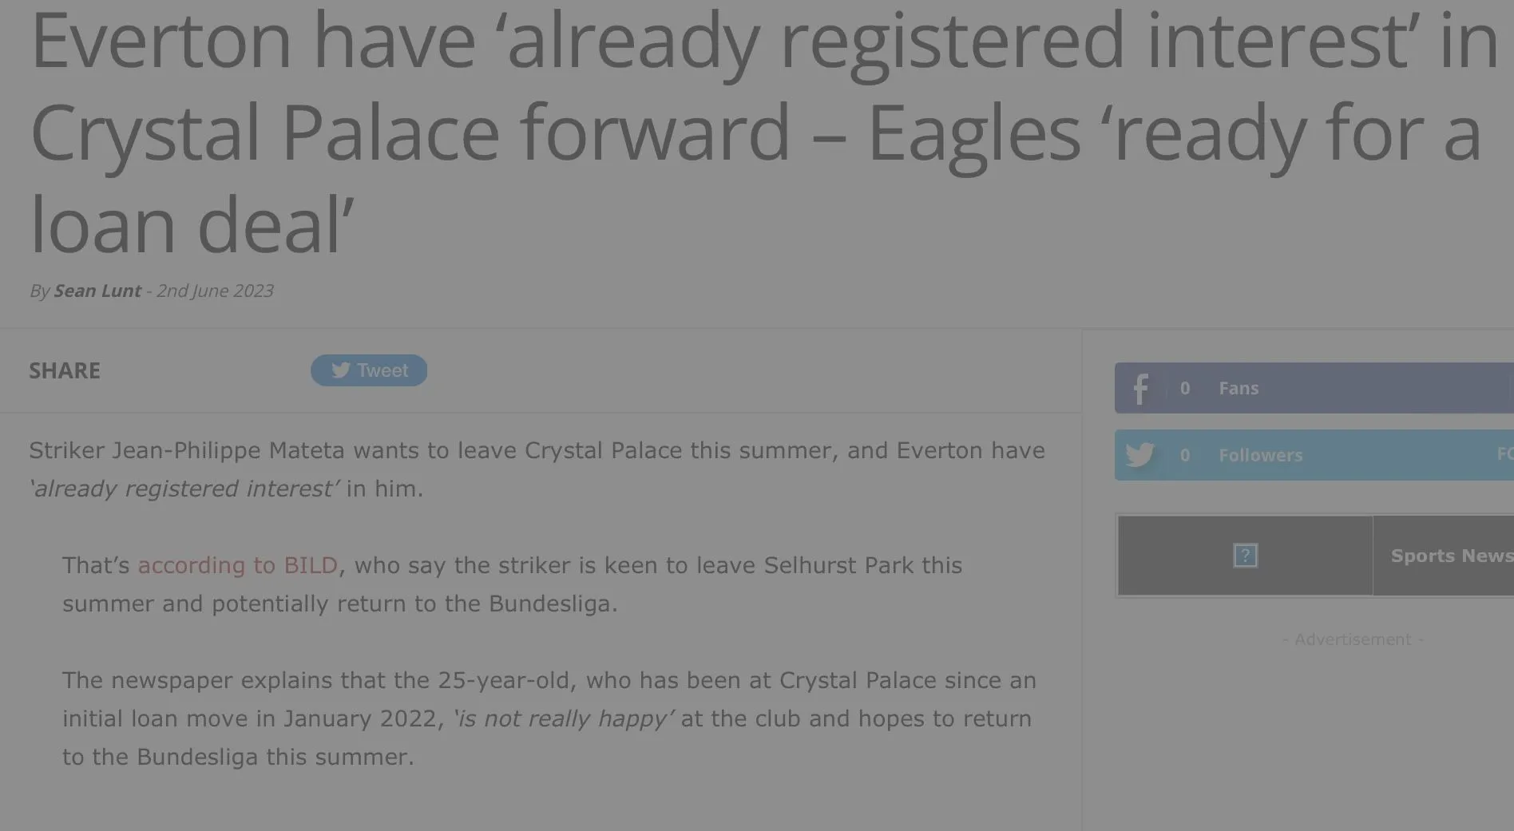The width and height of the screenshot is (1514, 831).
Task: Click the italic quote 'is not really happy'
Action: point(564,718)
